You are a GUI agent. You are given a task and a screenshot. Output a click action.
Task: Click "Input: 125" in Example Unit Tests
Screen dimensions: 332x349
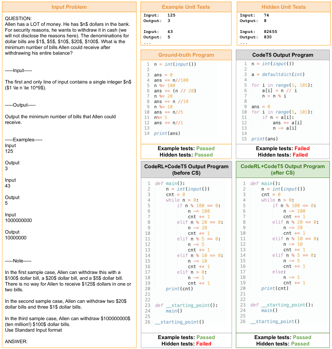(159, 15)
